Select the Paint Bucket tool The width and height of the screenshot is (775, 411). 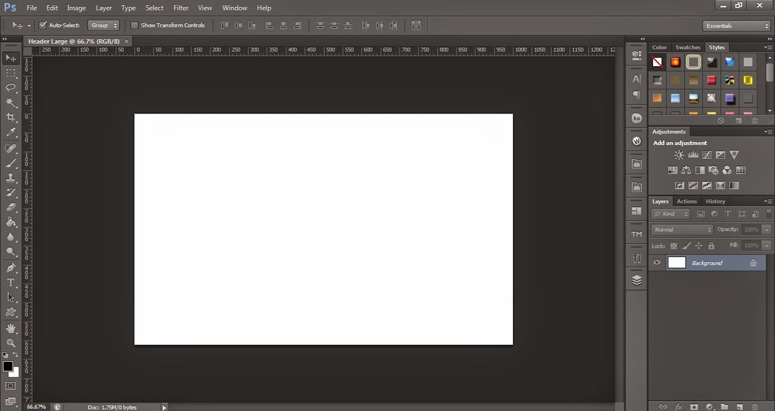click(11, 222)
